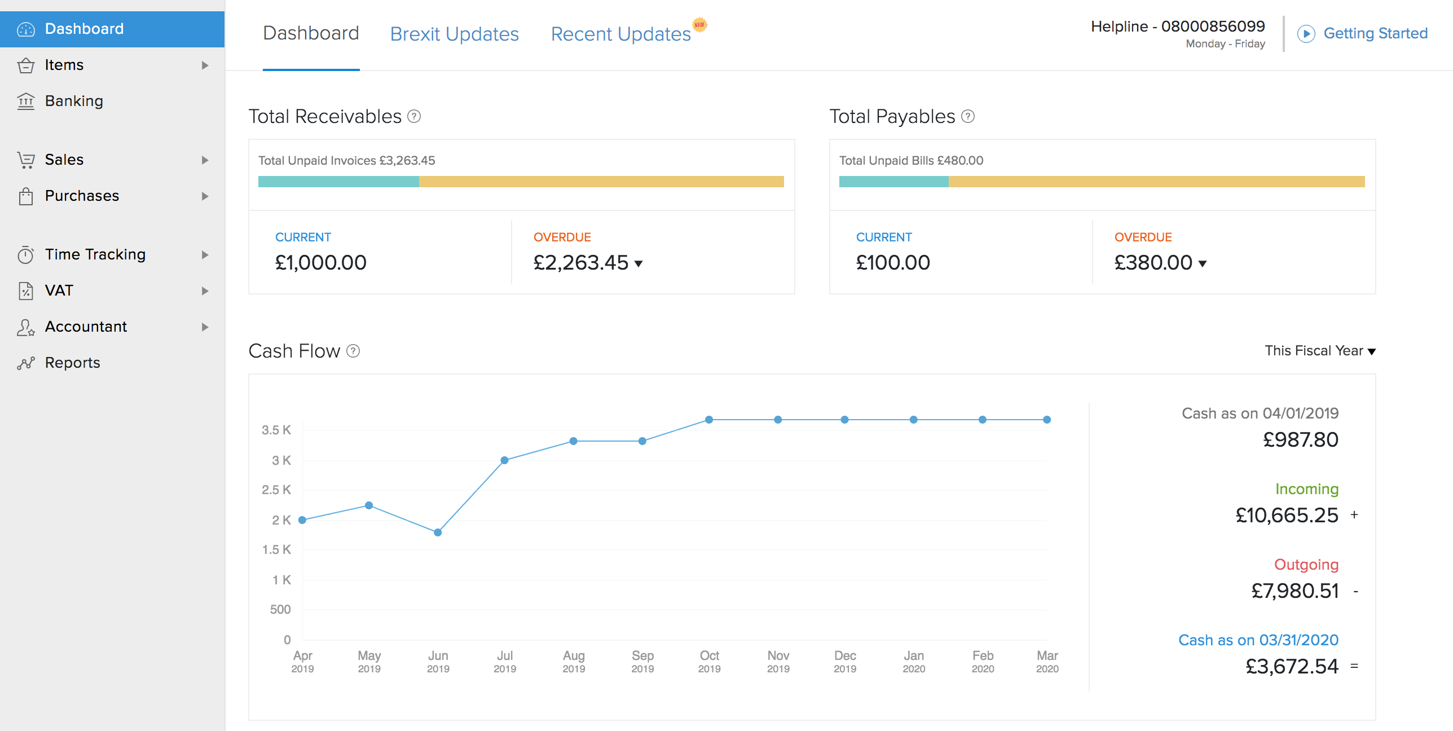Click the Cash Flow help icon
1453x731 pixels.
tap(353, 351)
